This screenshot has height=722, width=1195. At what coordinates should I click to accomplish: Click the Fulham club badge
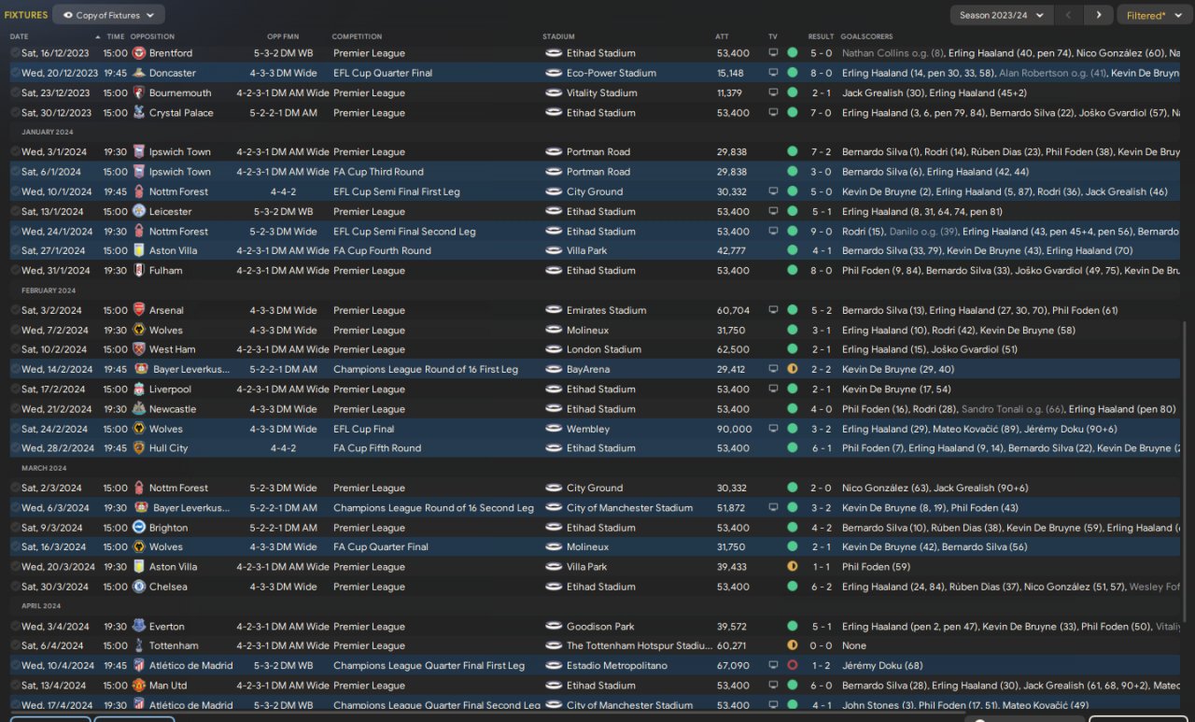pyautogui.click(x=139, y=271)
